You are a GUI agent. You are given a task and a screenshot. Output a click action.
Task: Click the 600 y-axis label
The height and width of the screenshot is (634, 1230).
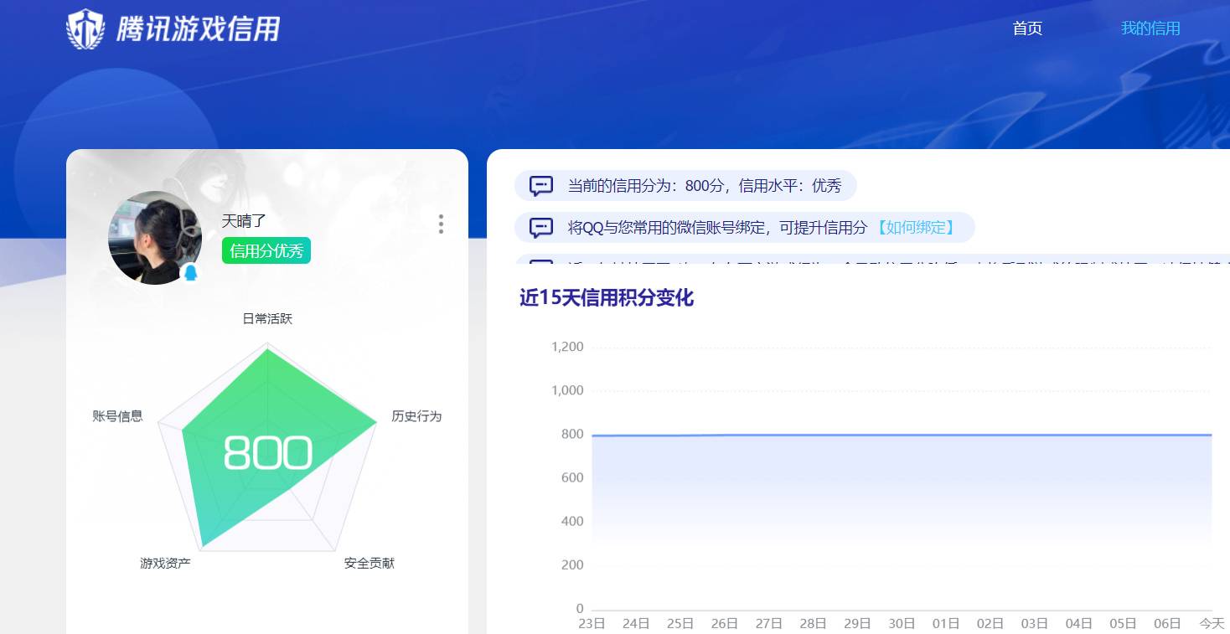coord(573,477)
